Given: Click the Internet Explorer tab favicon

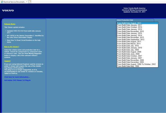Looking at the screenshot, I should pos(2,2).
